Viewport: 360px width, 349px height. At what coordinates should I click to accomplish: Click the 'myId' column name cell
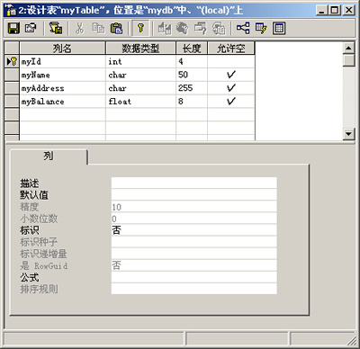pyautogui.click(x=62, y=62)
